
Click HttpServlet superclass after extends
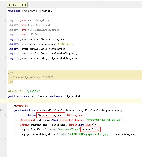click(x=72, y=96)
